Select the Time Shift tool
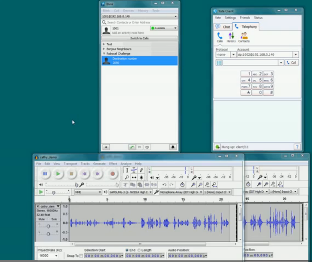Screen dimensions: 312x262 point(134,177)
